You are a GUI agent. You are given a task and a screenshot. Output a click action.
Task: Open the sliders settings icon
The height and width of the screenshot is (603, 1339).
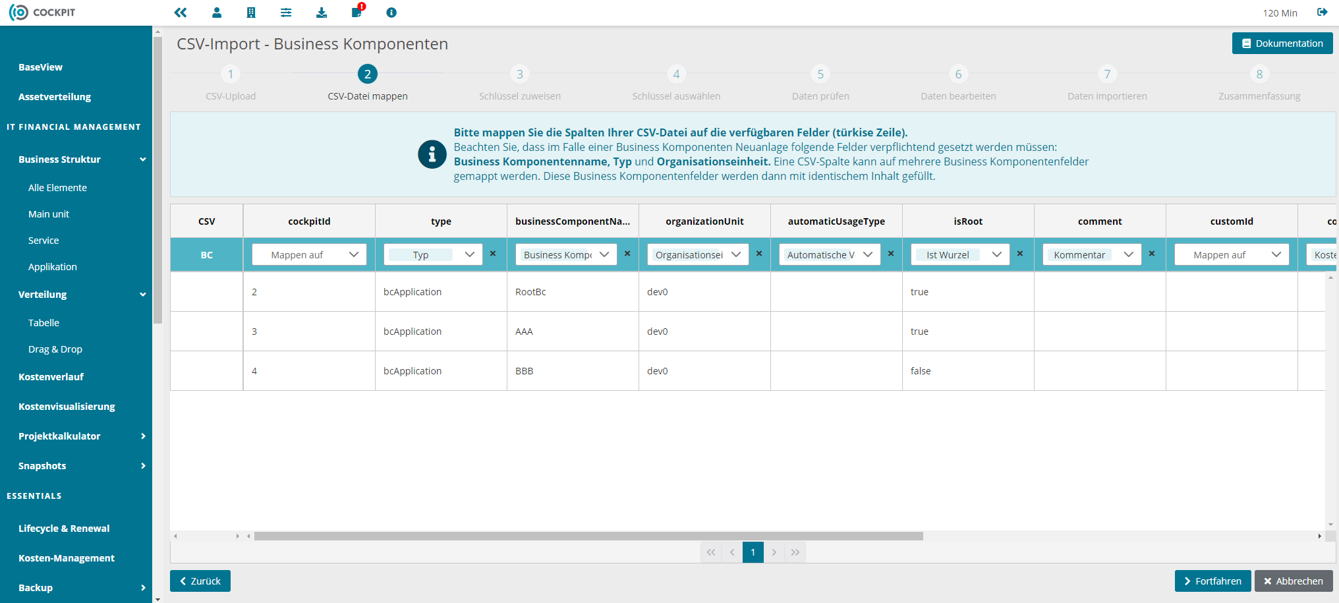(286, 13)
